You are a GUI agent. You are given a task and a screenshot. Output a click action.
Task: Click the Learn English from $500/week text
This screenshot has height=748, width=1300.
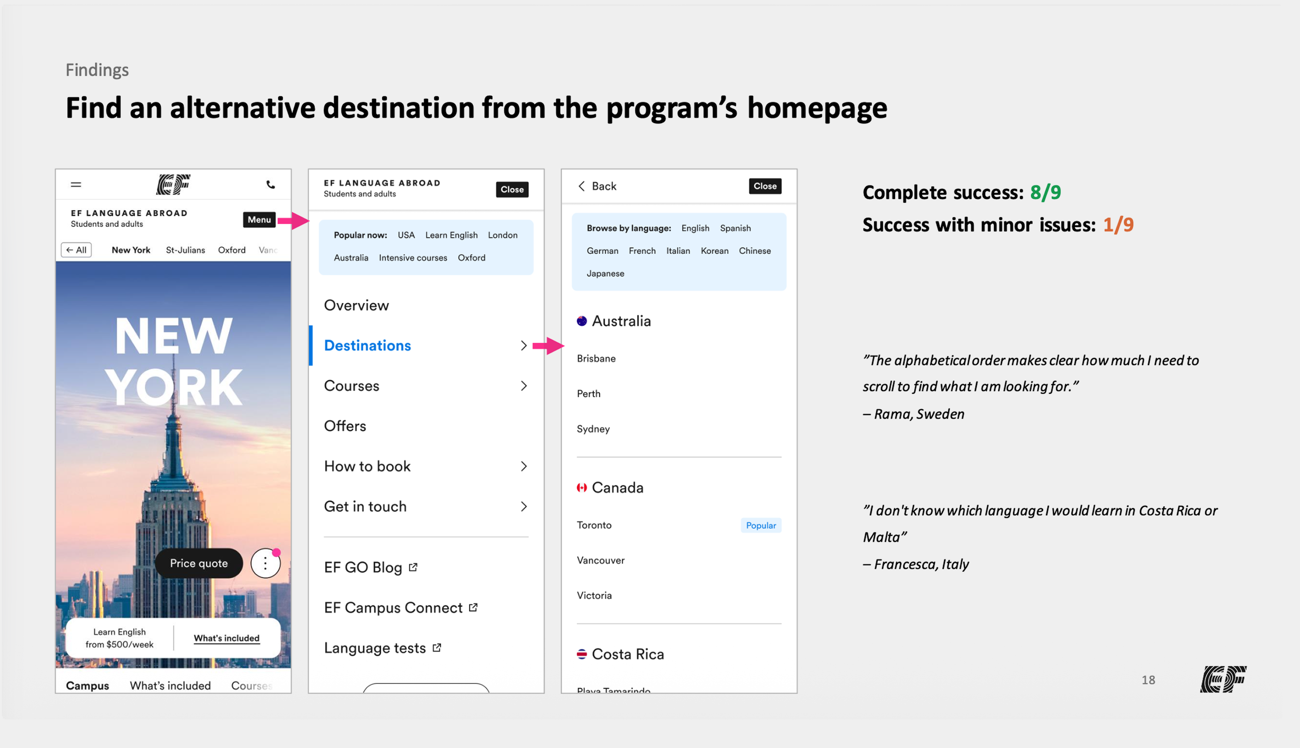tap(119, 638)
